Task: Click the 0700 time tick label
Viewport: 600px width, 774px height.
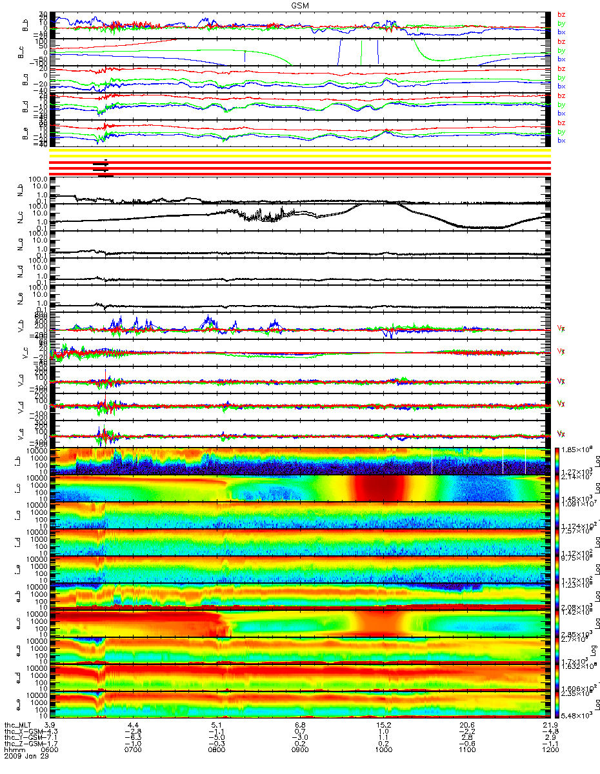Action: 134,751
